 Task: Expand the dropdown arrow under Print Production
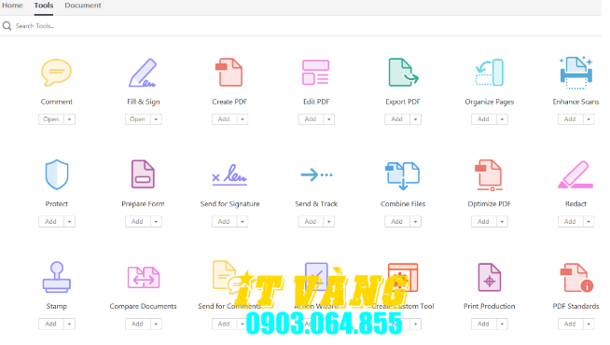(x=502, y=324)
